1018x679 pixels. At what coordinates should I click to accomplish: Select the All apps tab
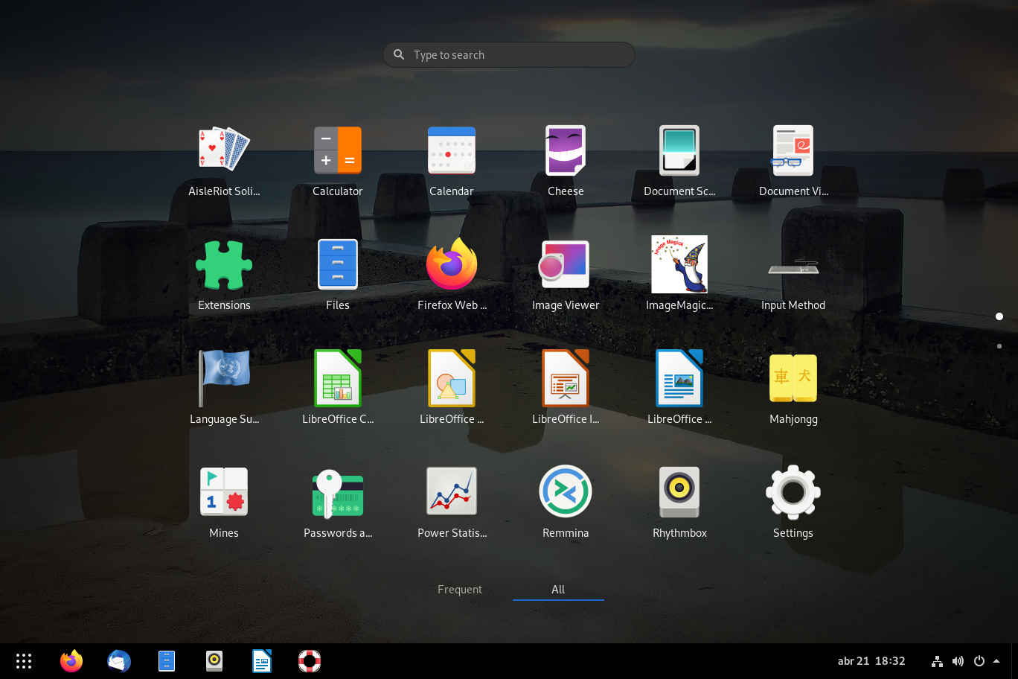558,589
